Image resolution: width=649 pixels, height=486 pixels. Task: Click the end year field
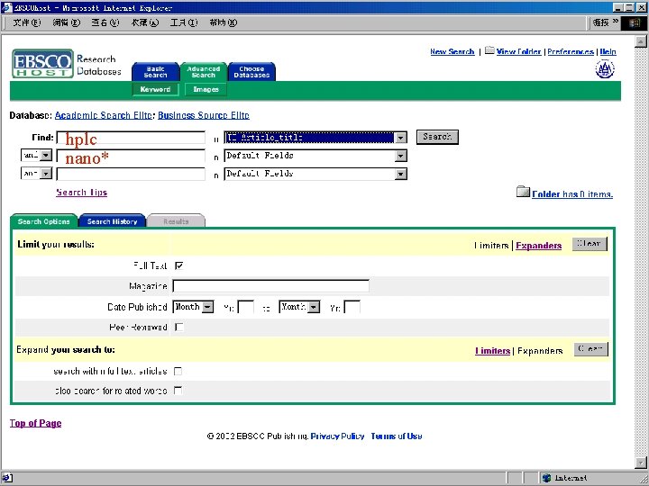coord(352,307)
